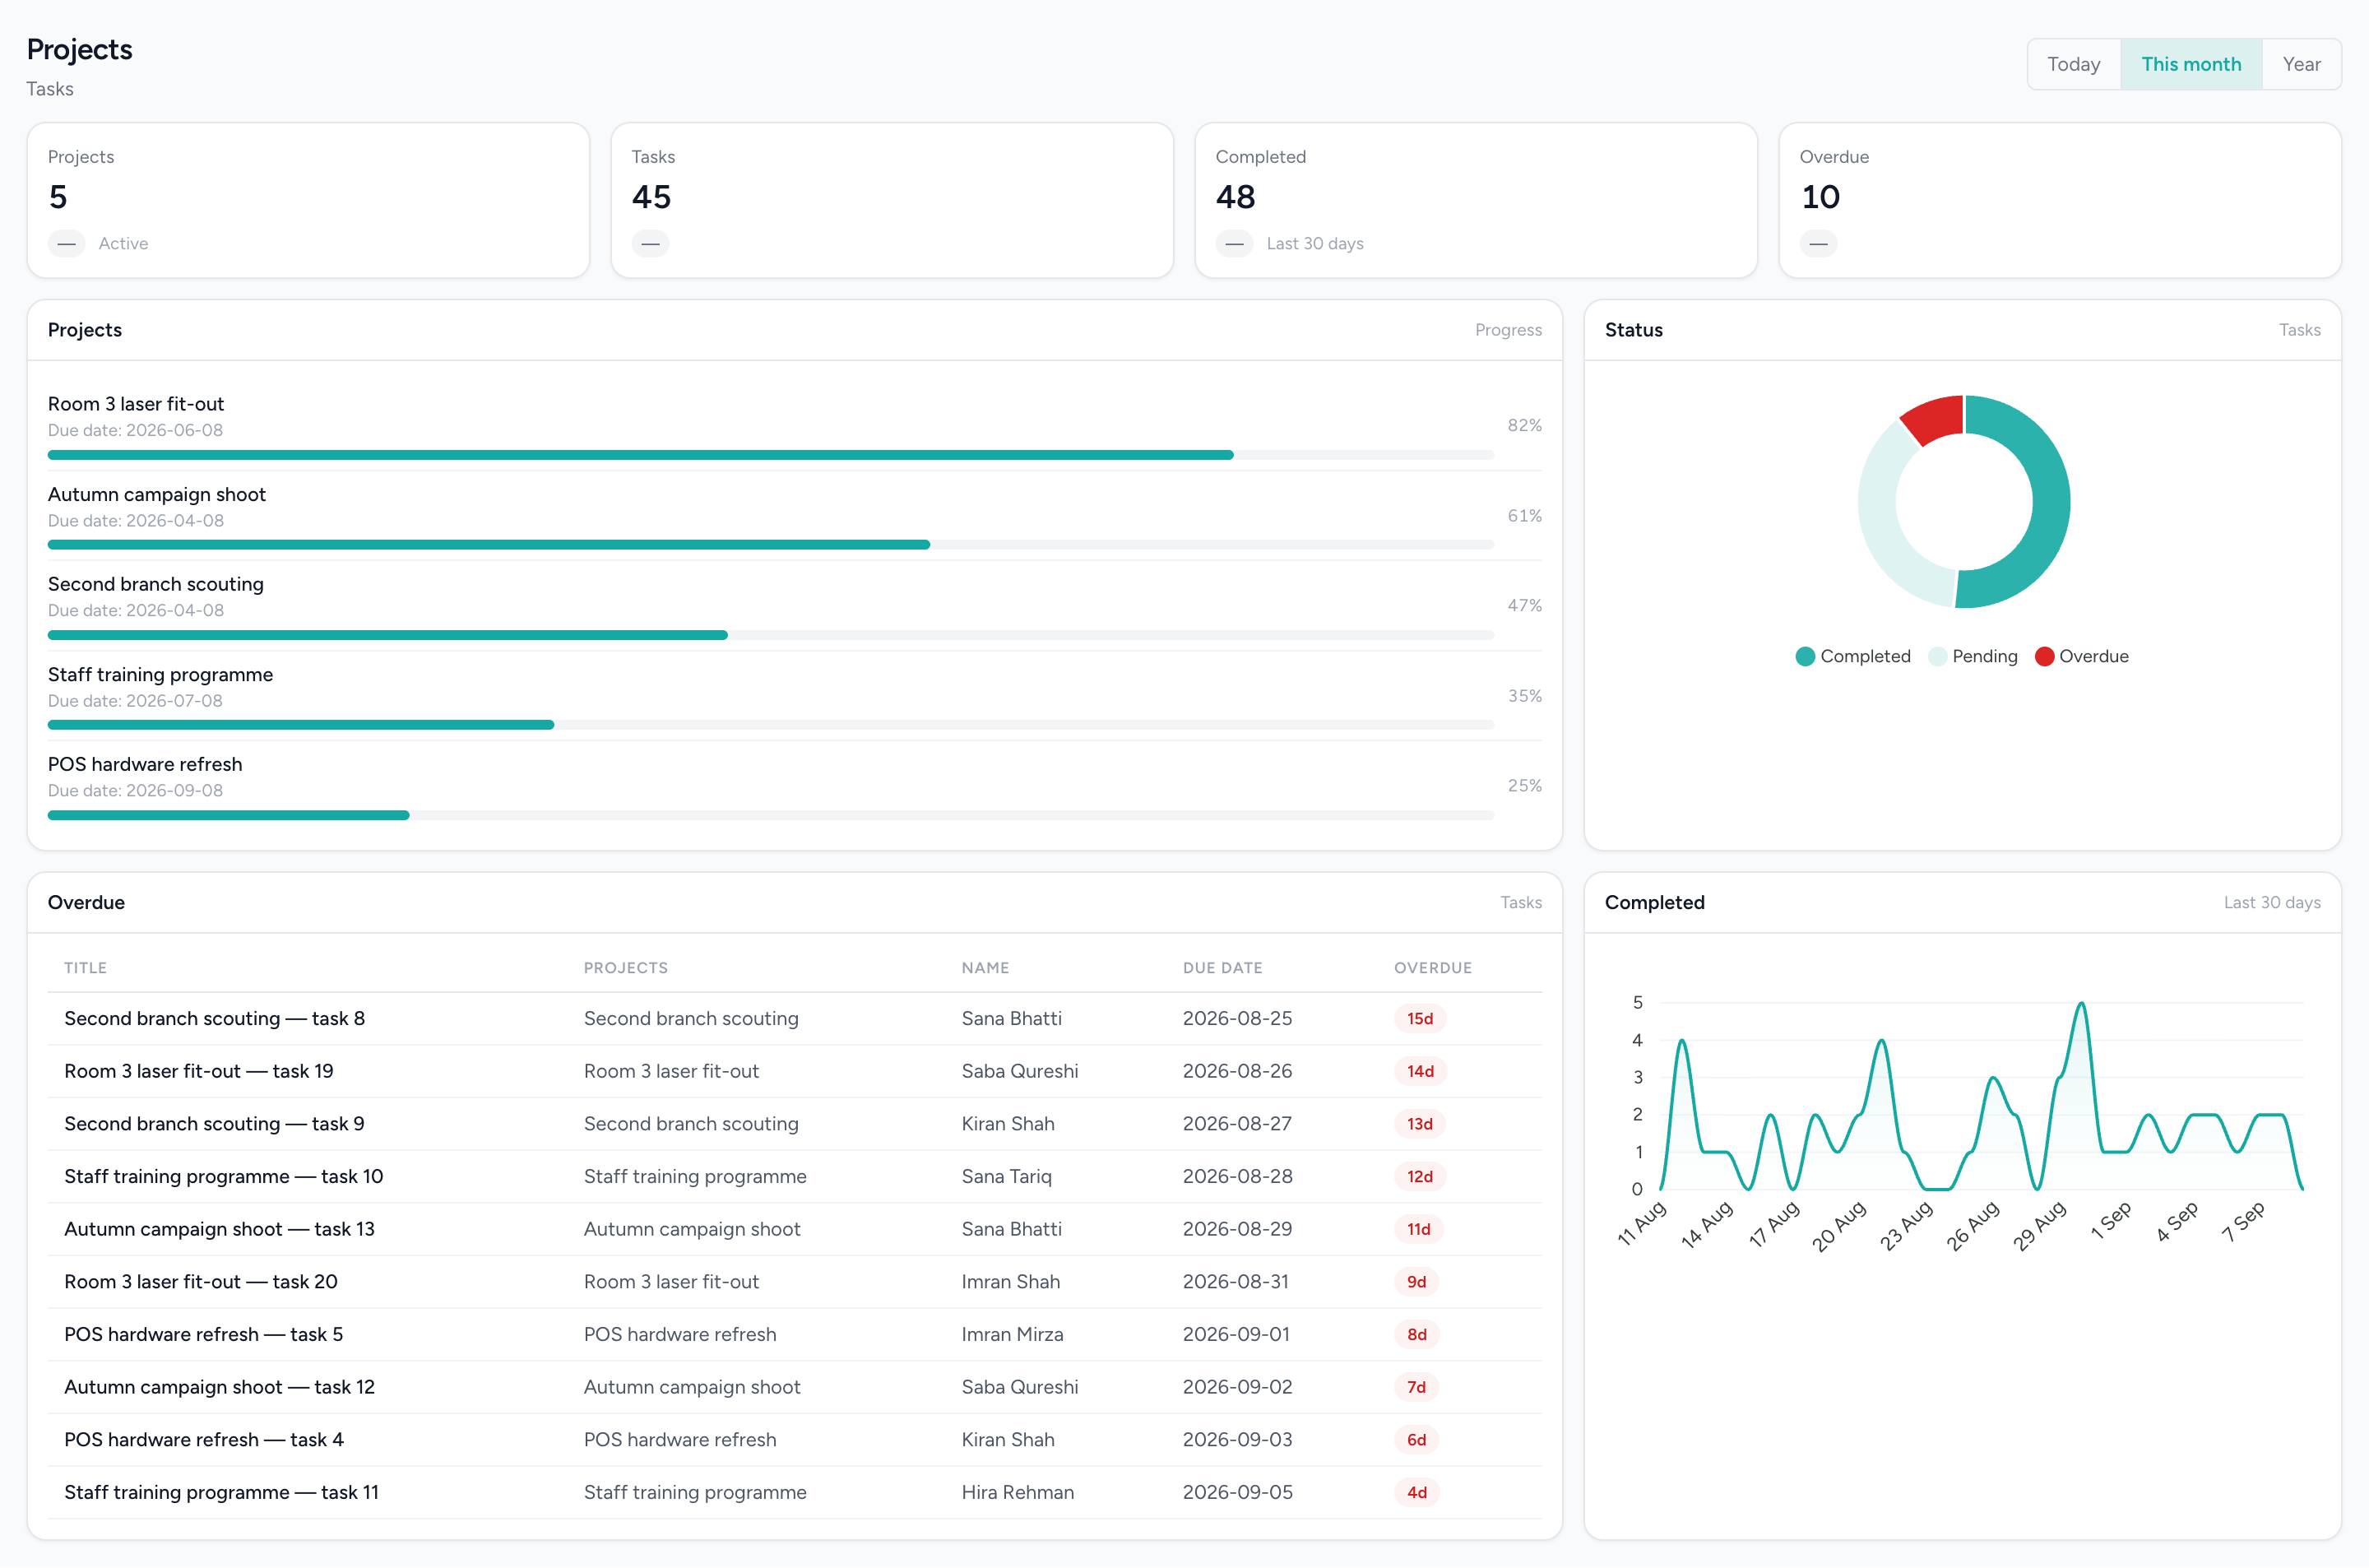Click the Autumn campaign shoot progress bar

771,545
